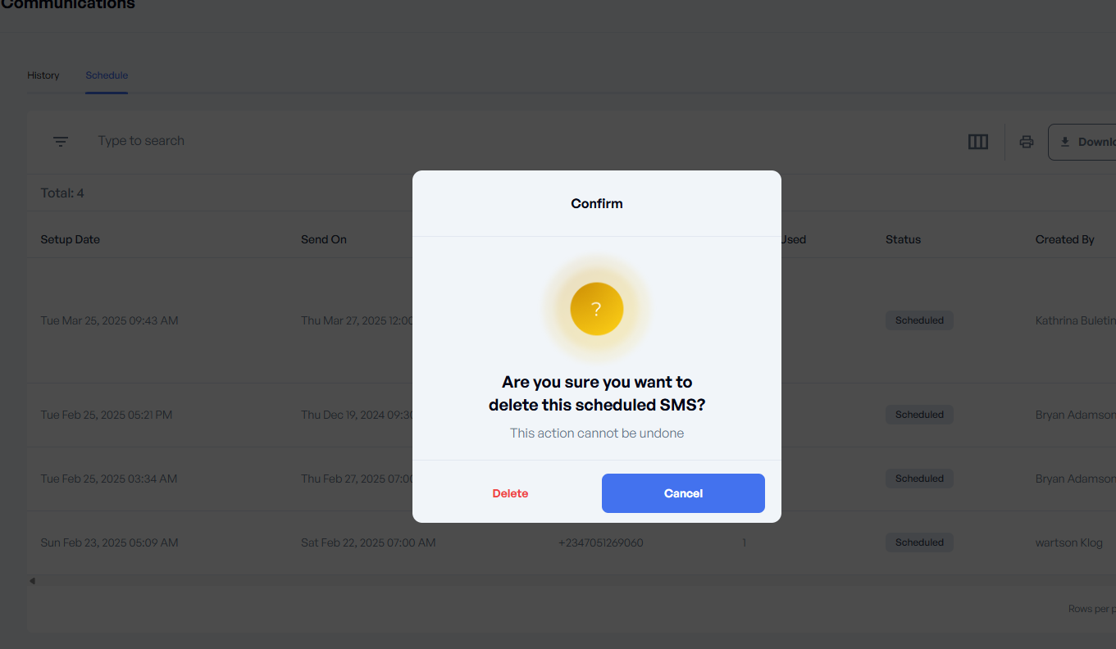Image resolution: width=1116 pixels, height=649 pixels.
Task: Click the left scroll arrow under table
Action: pos(32,581)
